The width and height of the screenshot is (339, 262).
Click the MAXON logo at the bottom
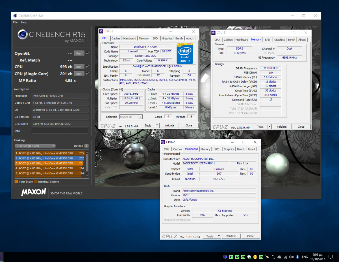(33, 192)
